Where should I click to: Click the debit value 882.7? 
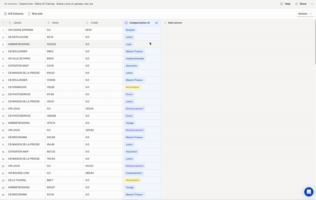pos(50,180)
